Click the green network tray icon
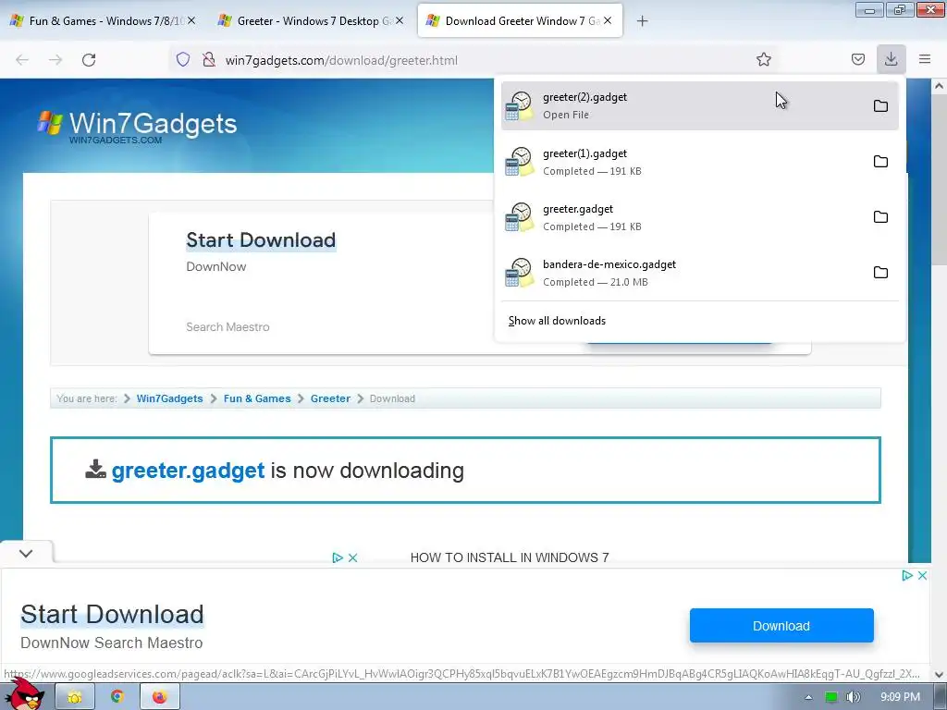The image size is (947, 710). point(831,697)
